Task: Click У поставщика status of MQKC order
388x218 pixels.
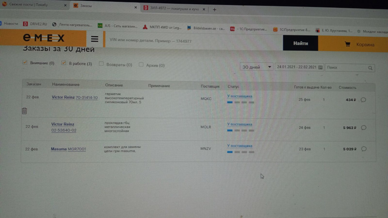Action: coord(240,96)
